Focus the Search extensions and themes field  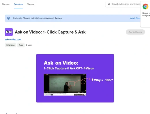(x=123, y=4)
